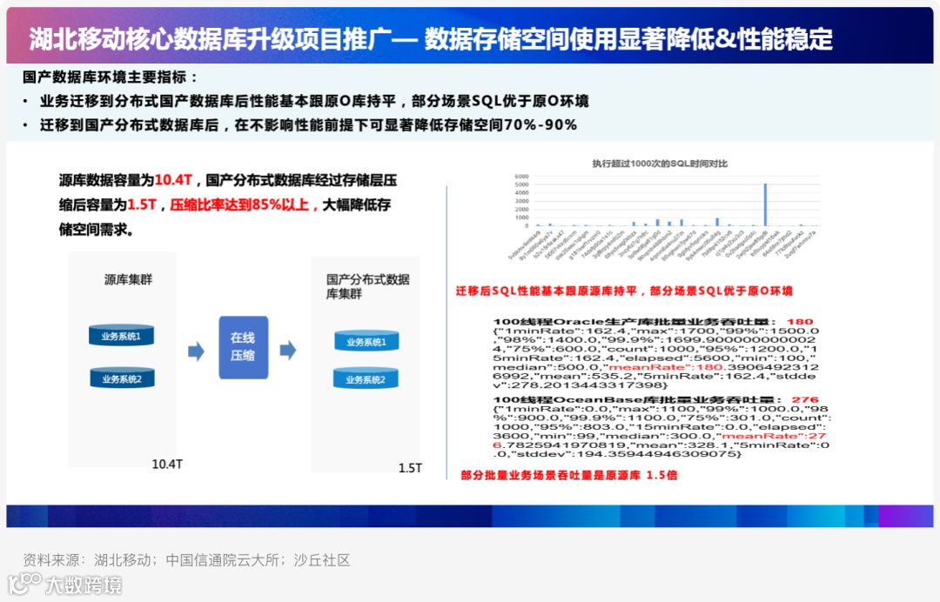This screenshot has width=940, height=602.
Task: Click heading 100线程OceanBase库批量业务吞吐量
Action: tap(637, 399)
